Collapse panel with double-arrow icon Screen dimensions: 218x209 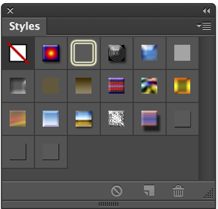click(x=206, y=11)
